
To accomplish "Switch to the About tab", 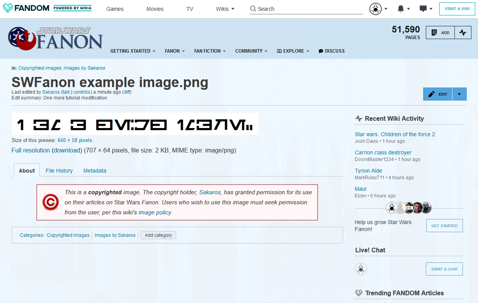I will point(27,171).
